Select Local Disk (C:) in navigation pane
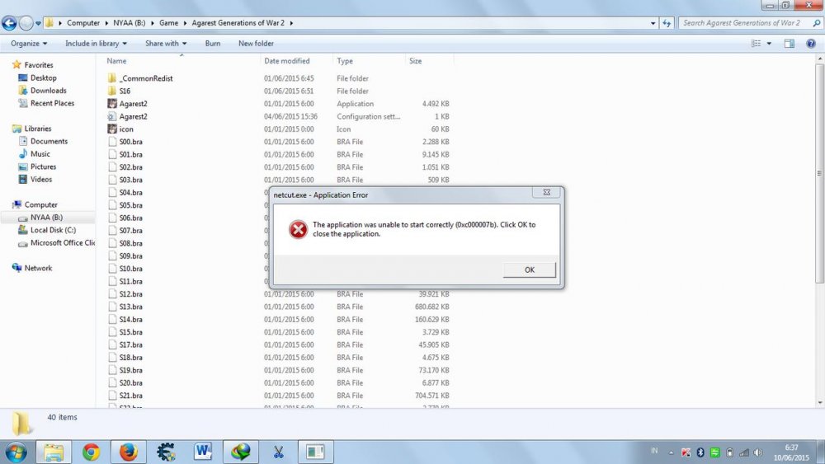Image resolution: width=825 pixels, height=464 pixels. coord(53,231)
